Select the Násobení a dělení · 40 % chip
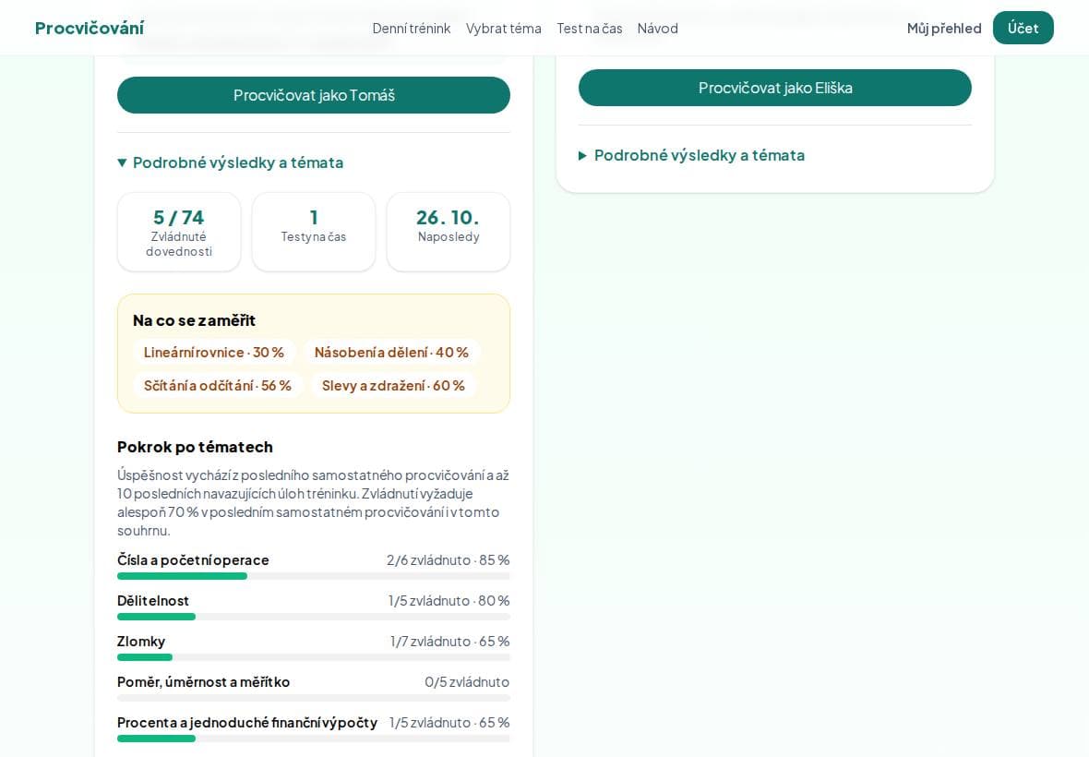Viewport: 1089px width, 757px height. pos(391,352)
